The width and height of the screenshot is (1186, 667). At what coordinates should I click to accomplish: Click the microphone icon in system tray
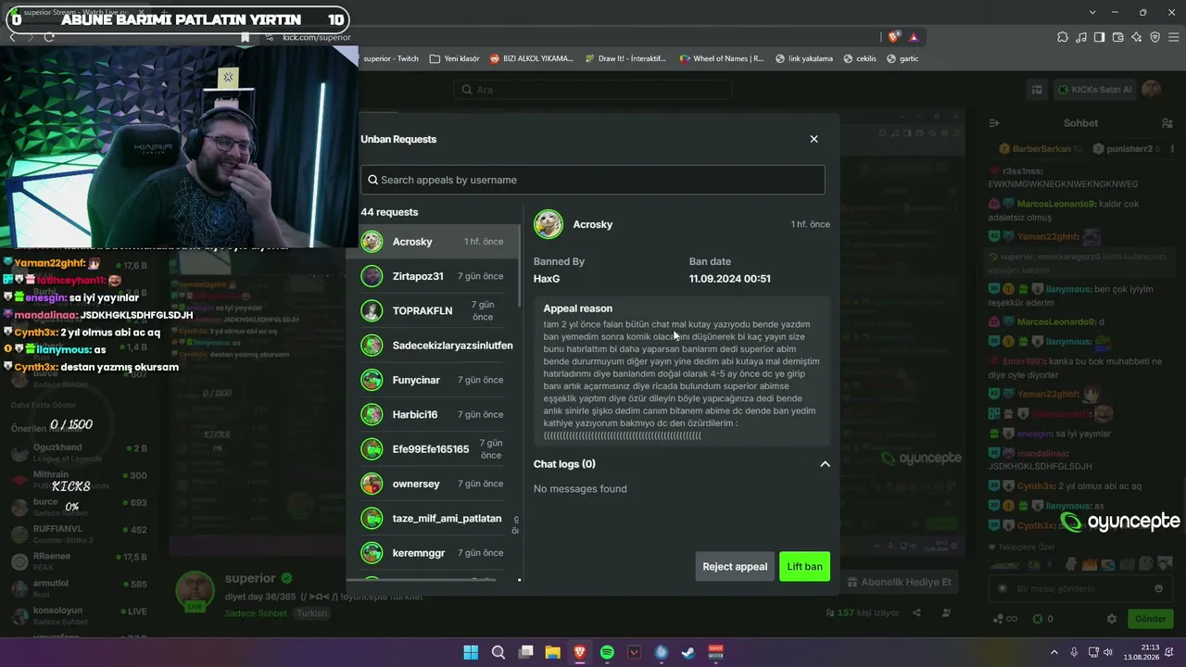tap(1074, 652)
